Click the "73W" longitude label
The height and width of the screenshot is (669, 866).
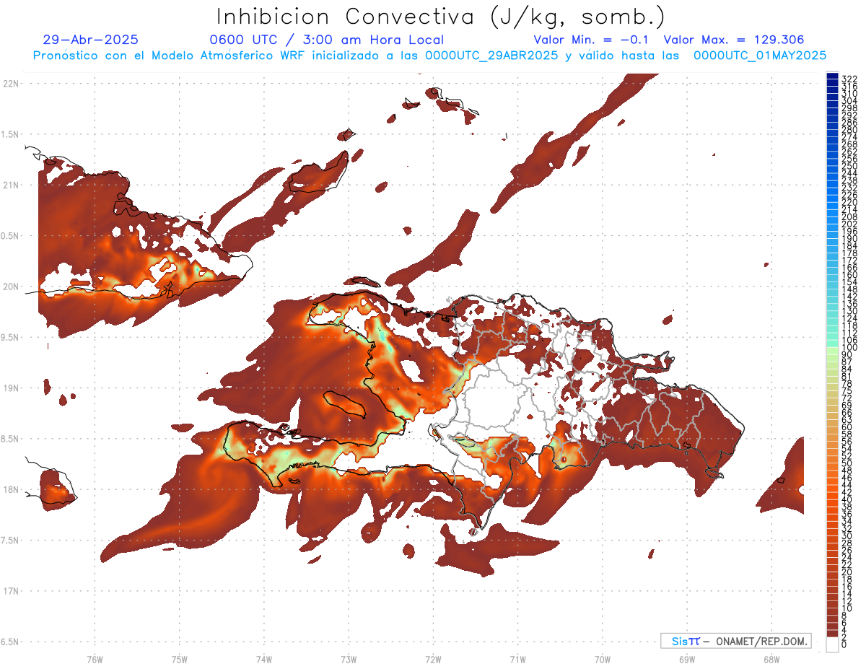(x=349, y=658)
